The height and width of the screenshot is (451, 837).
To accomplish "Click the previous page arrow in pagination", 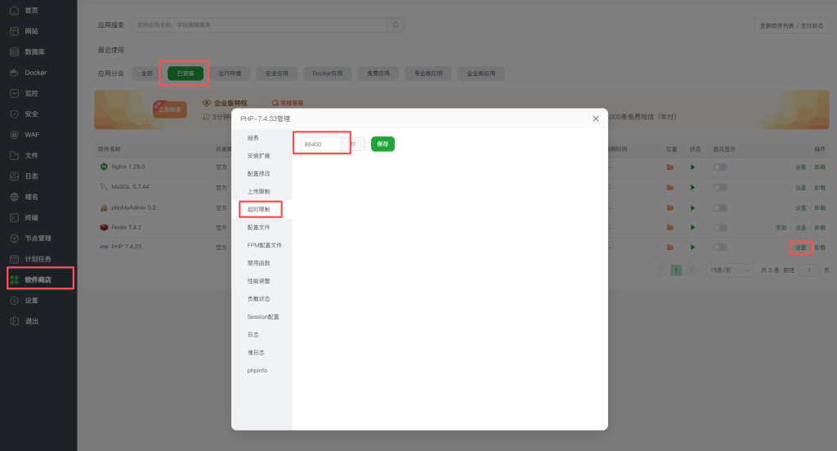I will tap(661, 270).
